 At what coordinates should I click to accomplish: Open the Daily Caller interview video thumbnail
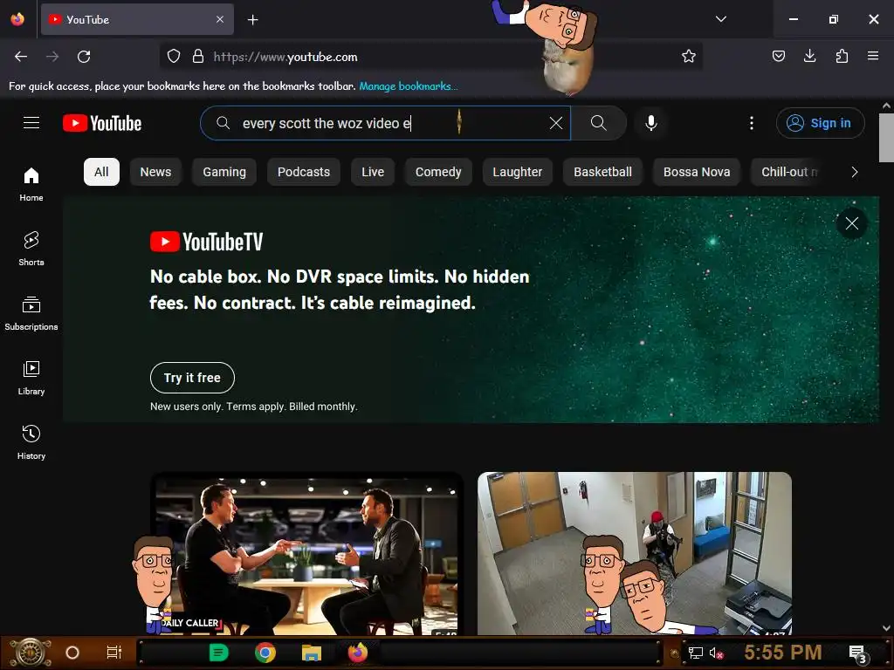[306, 554]
